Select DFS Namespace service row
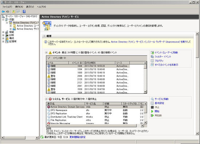The image size is (200, 144). point(95,110)
